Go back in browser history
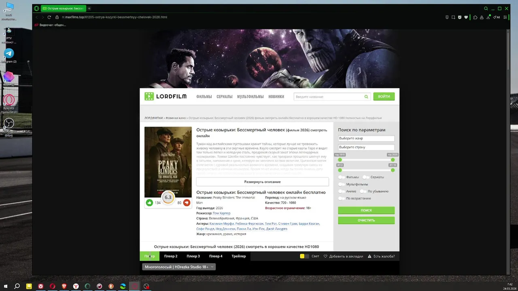 (37, 17)
